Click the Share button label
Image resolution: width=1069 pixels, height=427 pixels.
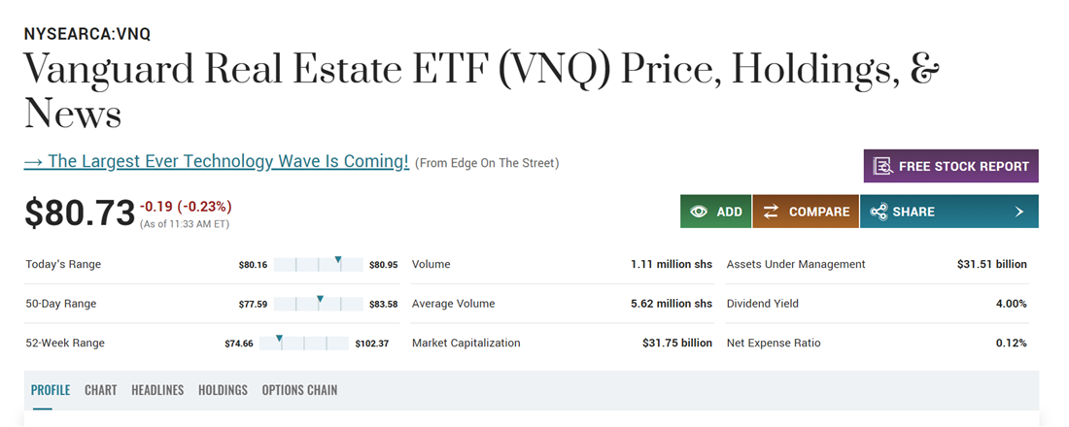(913, 212)
